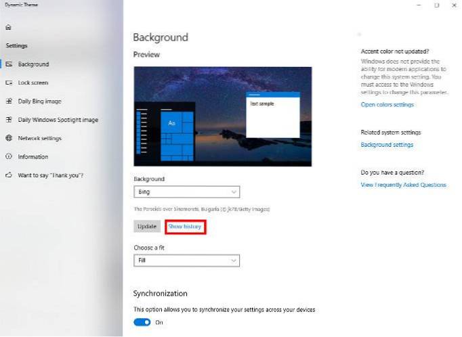View Frequently Asked Questions link

[x=403, y=185]
